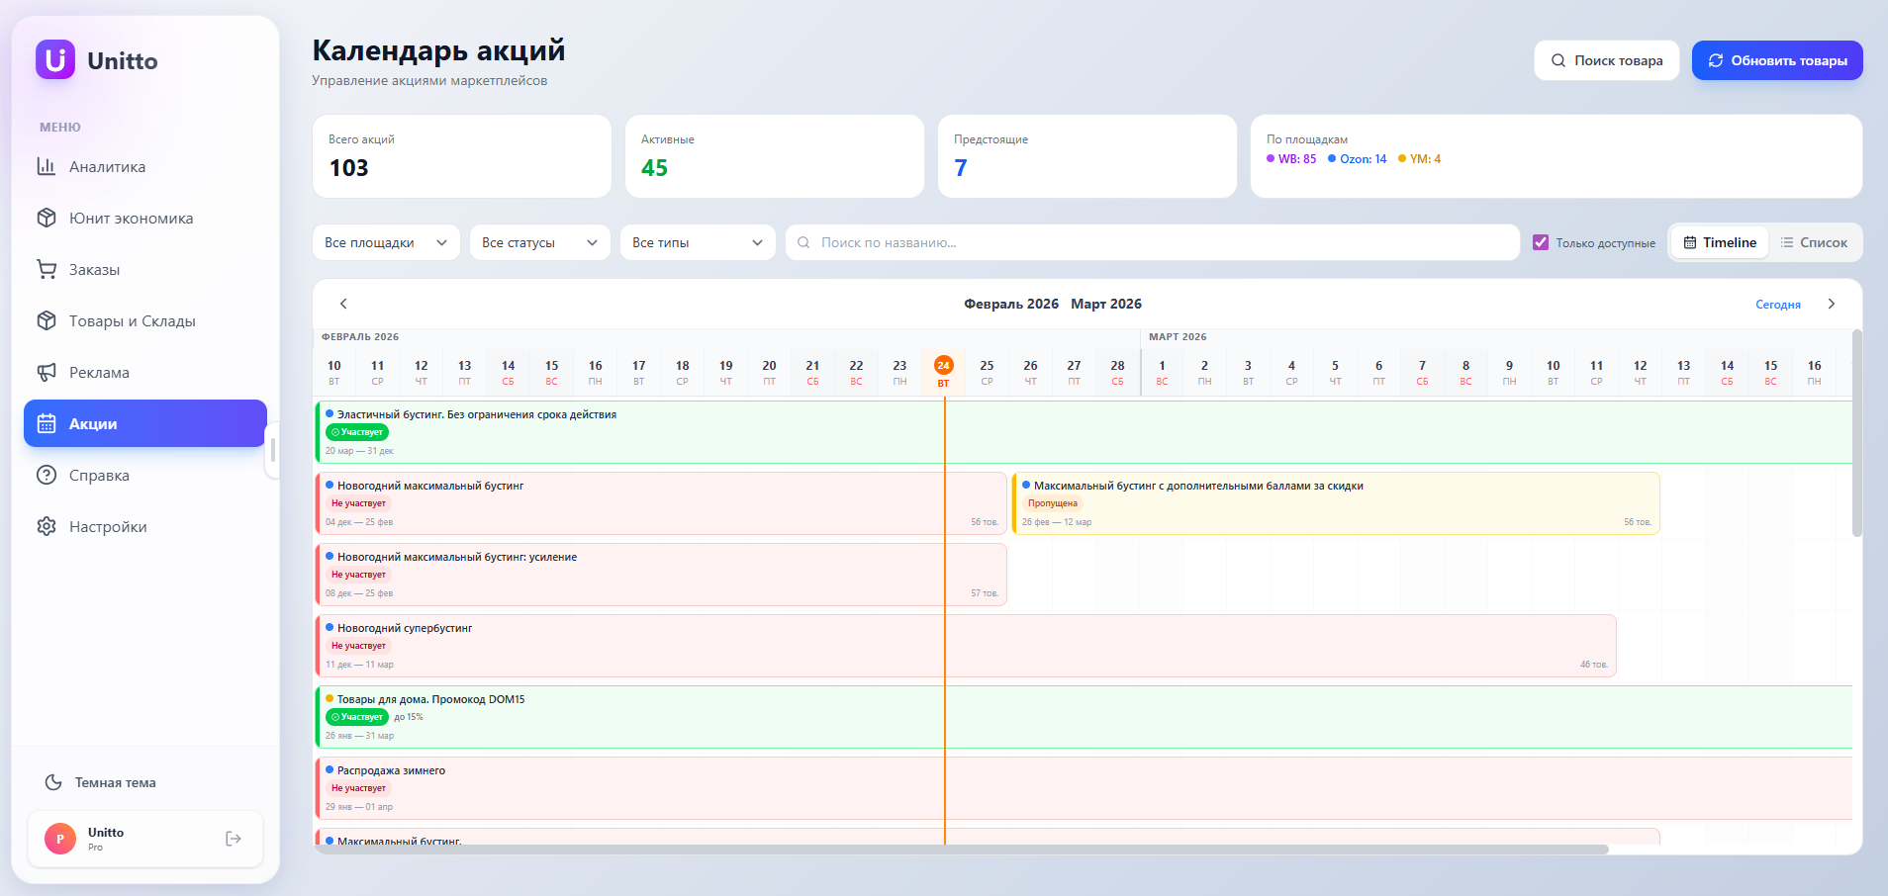Open the Все статусы dropdown
1888x896 pixels.
point(539,242)
